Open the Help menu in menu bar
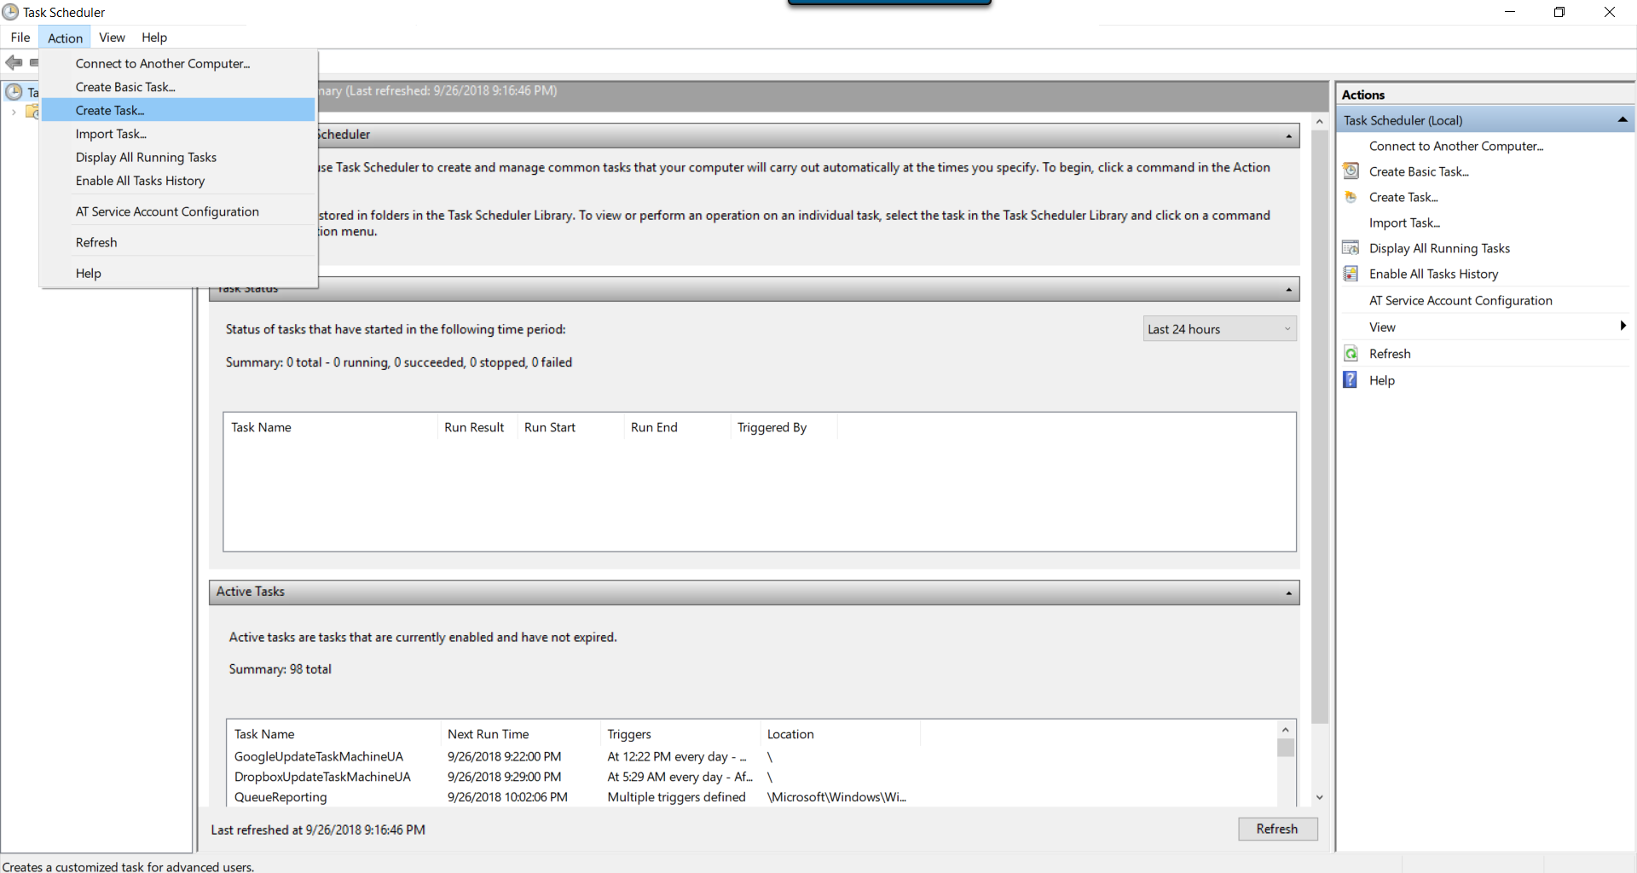Viewport: 1637px width, 873px height. pos(154,38)
